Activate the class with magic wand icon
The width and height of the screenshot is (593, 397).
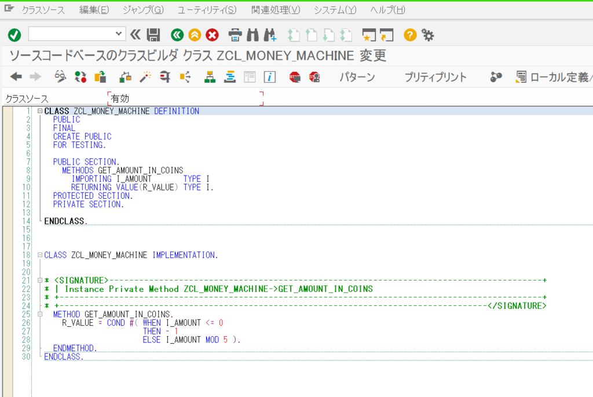pyautogui.click(x=145, y=77)
